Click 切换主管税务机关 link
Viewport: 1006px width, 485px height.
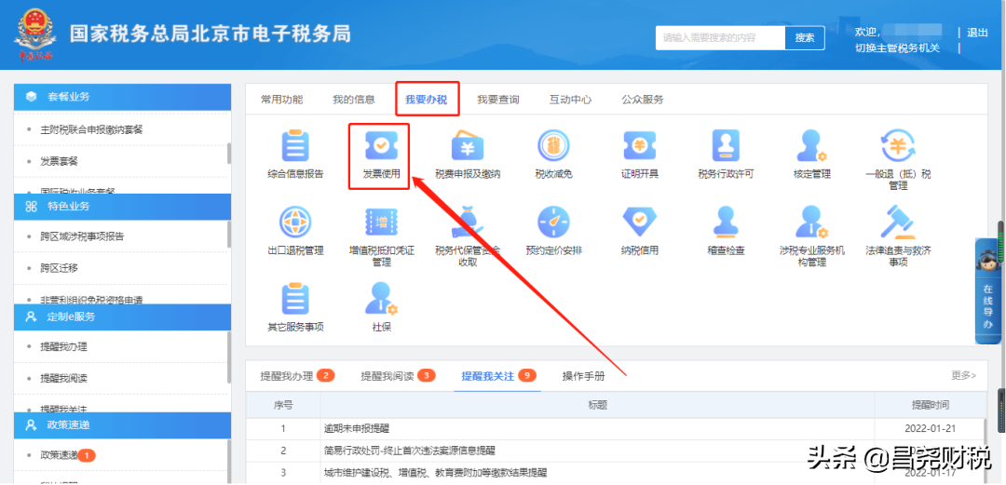point(897,48)
